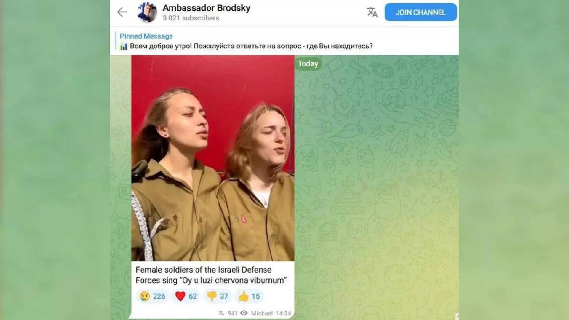Go back with the left arrow icon
Image resolution: width=569 pixels, height=320 pixels.
[x=122, y=12]
